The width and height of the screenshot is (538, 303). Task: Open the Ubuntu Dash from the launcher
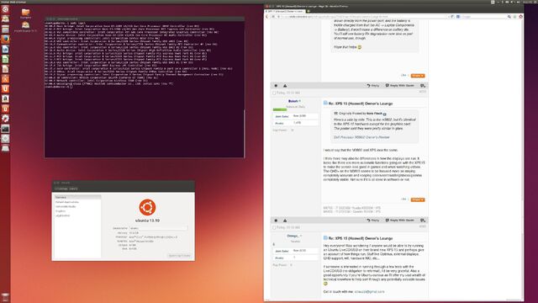[5, 9]
